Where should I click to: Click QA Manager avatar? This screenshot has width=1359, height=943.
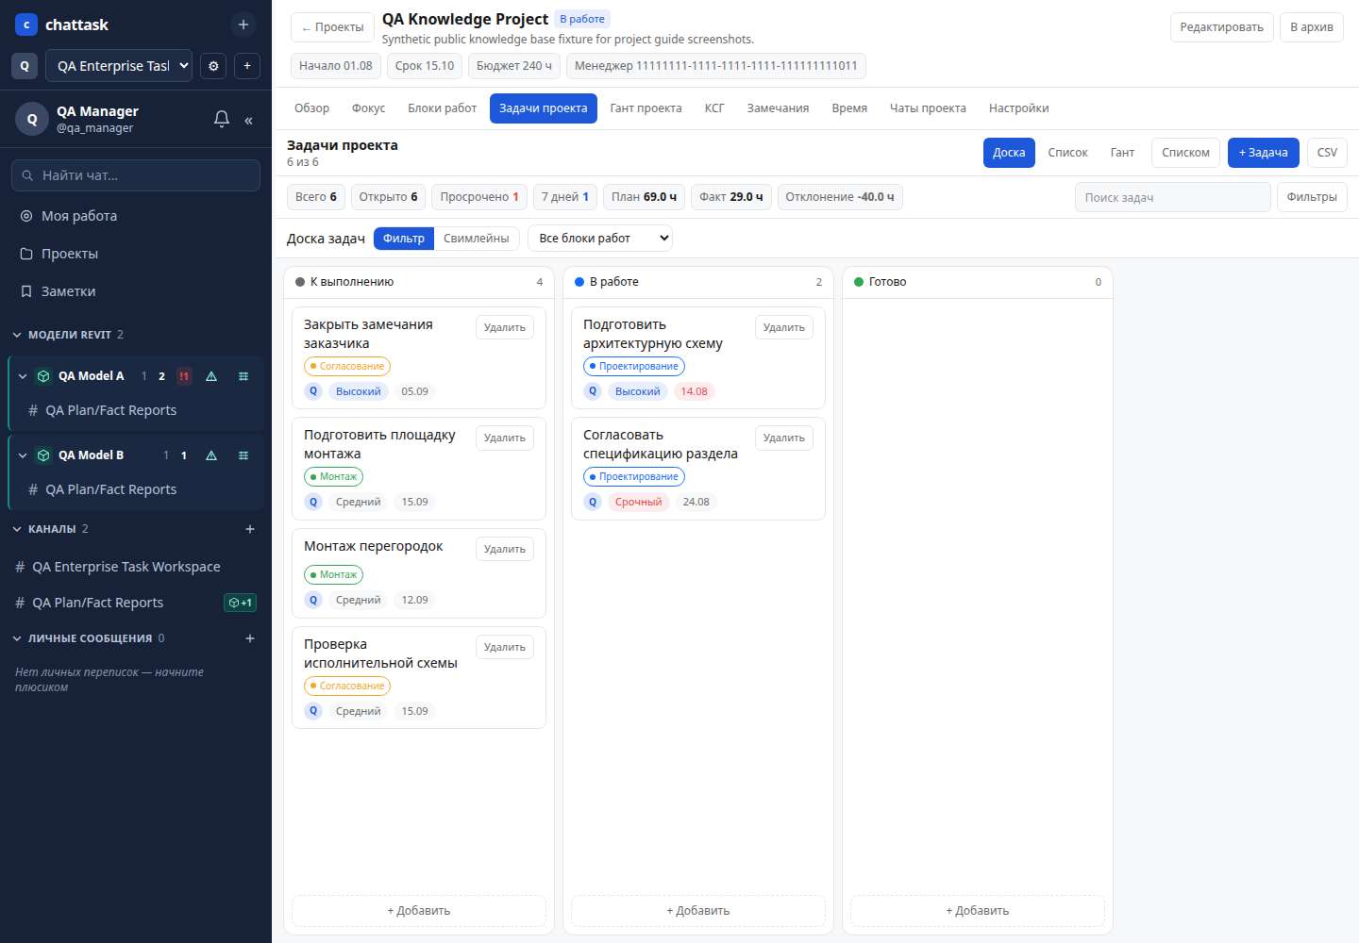pyautogui.click(x=32, y=119)
